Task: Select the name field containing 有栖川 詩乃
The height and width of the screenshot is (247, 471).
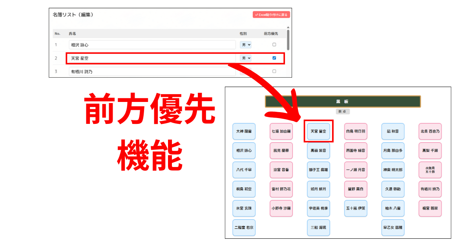Action: (152, 71)
